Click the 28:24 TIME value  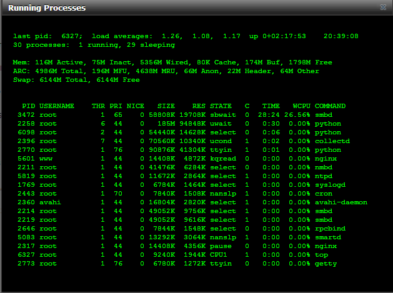pos(269,115)
